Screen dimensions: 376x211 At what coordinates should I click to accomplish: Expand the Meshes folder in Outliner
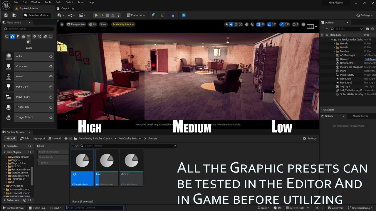pyautogui.click(x=334, y=51)
